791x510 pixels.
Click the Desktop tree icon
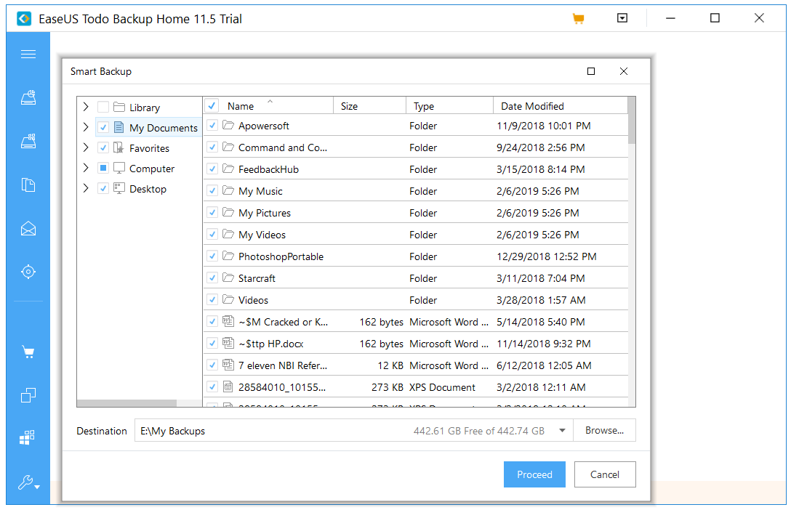(x=119, y=188)
